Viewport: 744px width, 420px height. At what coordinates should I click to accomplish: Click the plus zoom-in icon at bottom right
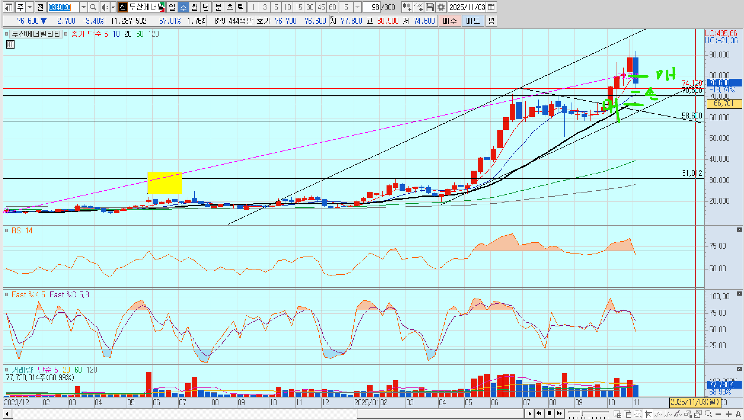tap(729, 413)
